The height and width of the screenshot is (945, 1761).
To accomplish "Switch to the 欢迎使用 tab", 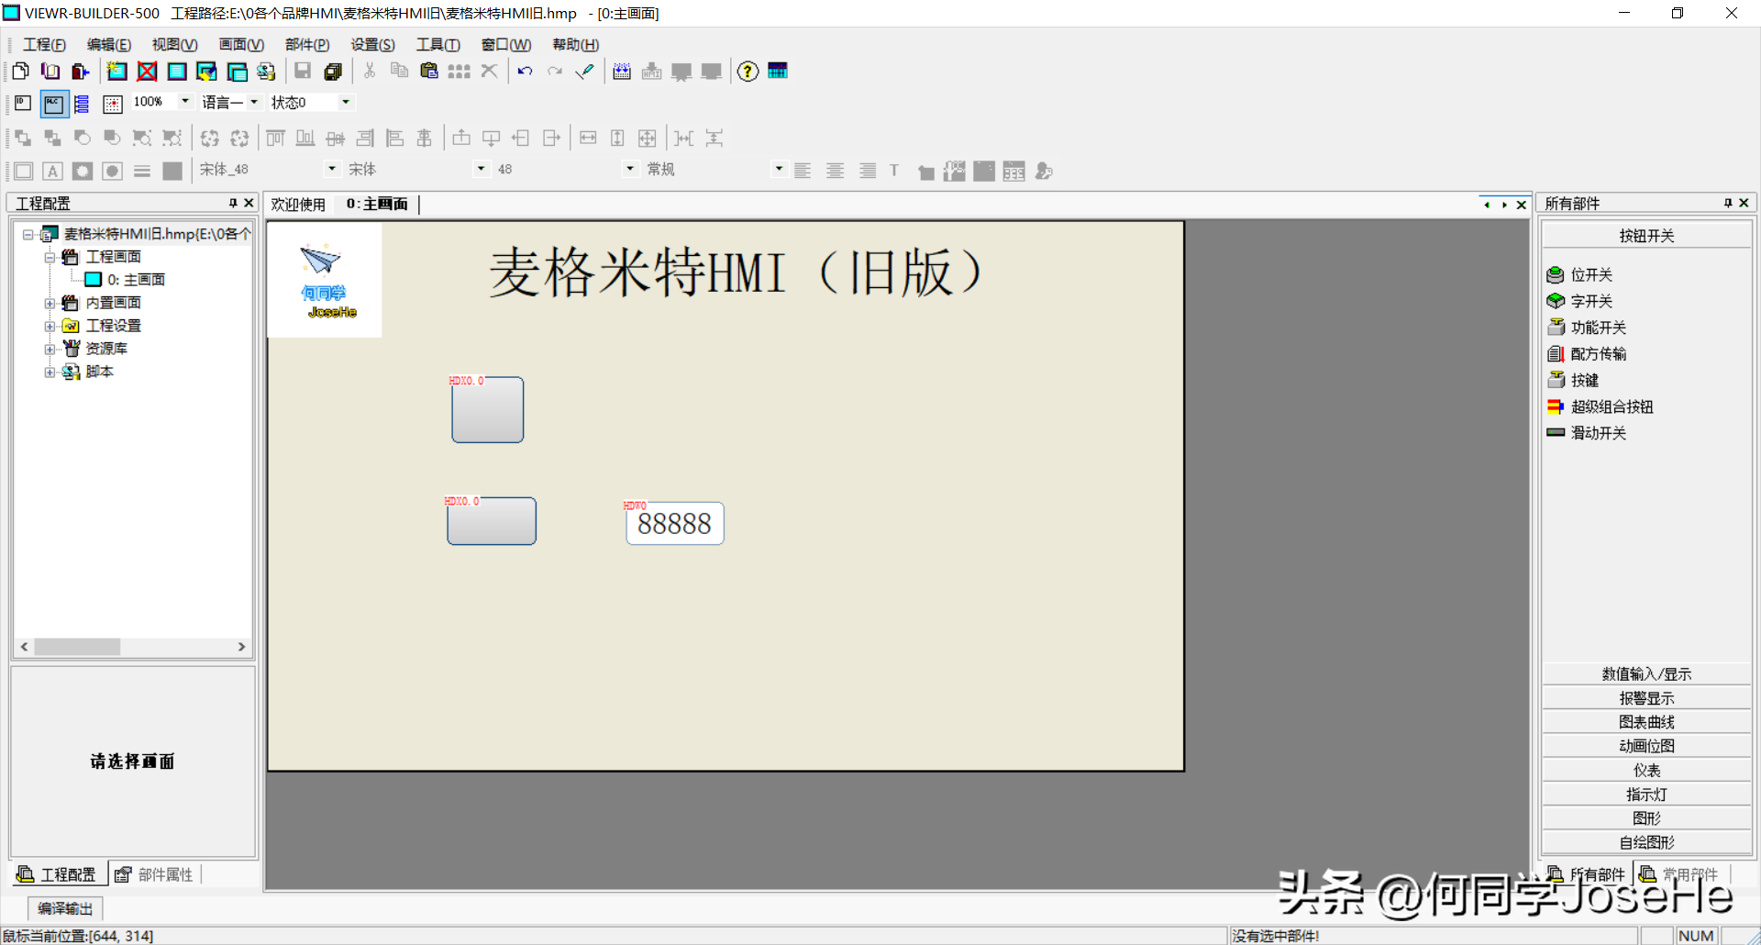I will [x=298, y=205].
